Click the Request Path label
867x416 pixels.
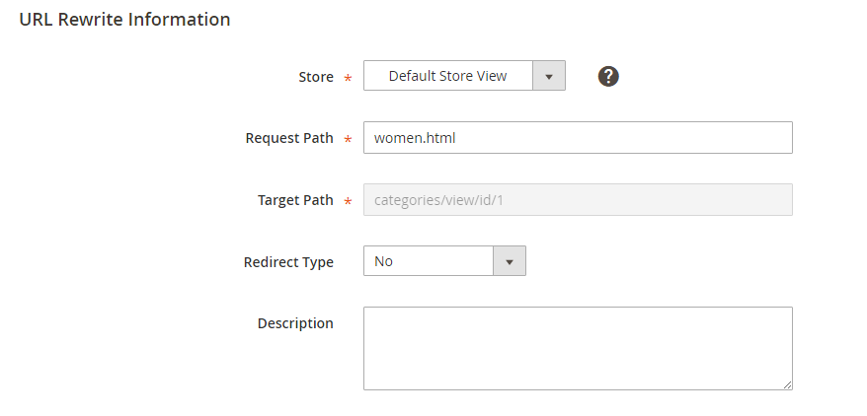click(x=289, y=138)
